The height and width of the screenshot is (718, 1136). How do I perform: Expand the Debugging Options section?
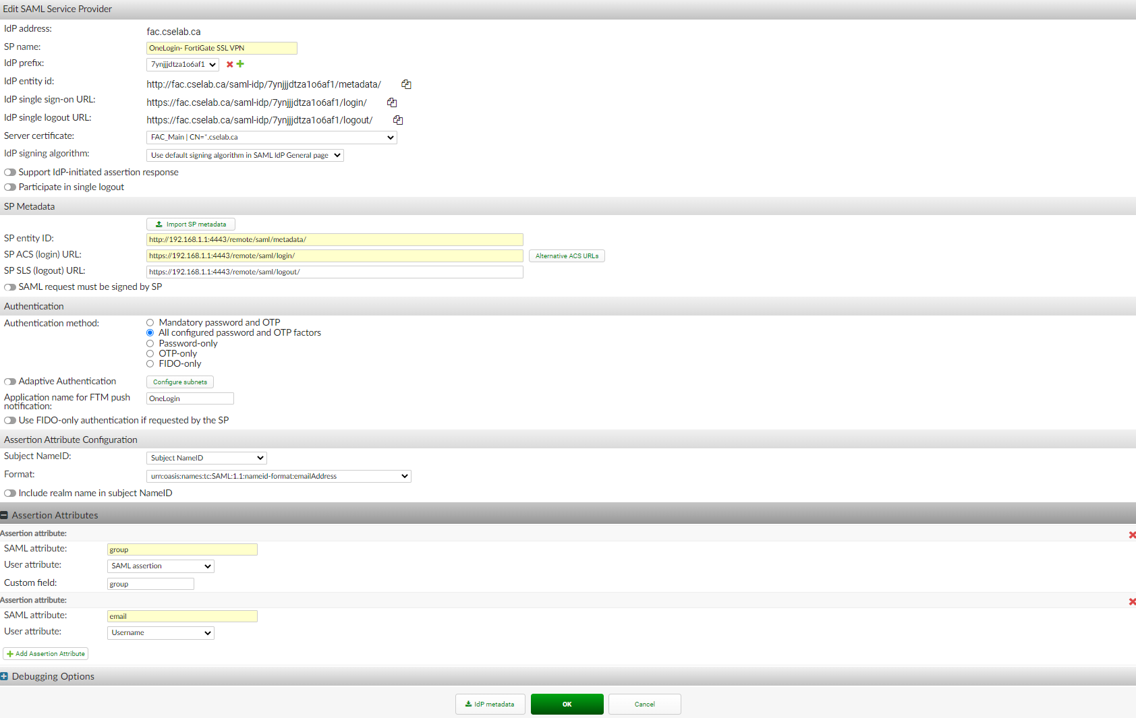point(5,676)
